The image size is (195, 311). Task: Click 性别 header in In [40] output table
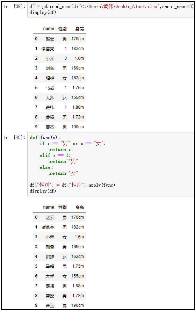pos(63,207)
